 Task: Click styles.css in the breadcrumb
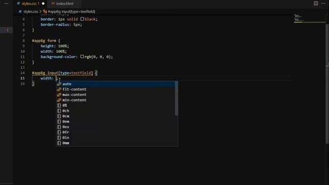click(31, 11)
